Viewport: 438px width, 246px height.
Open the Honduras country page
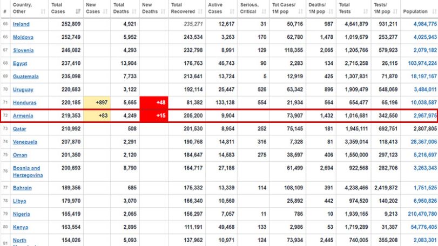pyautogui.click(x=25, y=102)
